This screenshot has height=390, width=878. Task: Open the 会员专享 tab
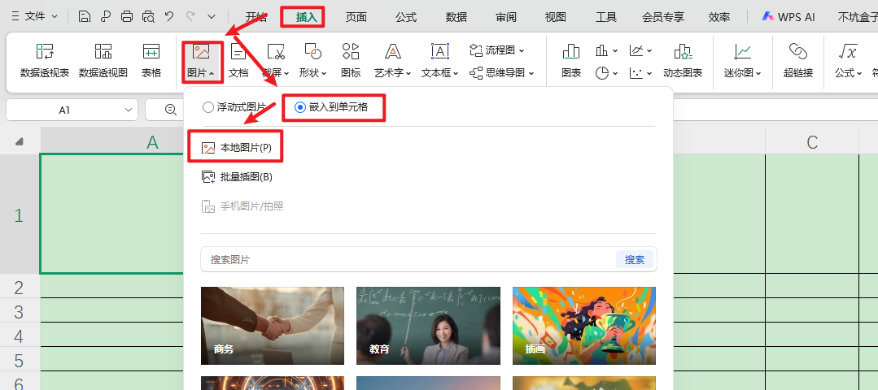[x=663, y=17]
